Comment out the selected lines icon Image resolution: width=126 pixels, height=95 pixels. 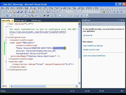tap(52, 16)
